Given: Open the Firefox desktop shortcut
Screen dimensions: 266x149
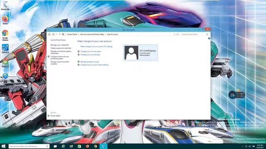Looking at the screenshot, I should coord(5,20).
